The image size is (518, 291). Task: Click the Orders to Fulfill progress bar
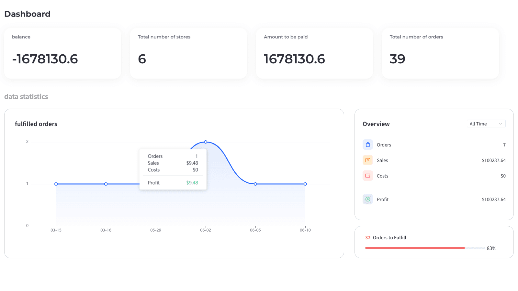click(425, 248)
